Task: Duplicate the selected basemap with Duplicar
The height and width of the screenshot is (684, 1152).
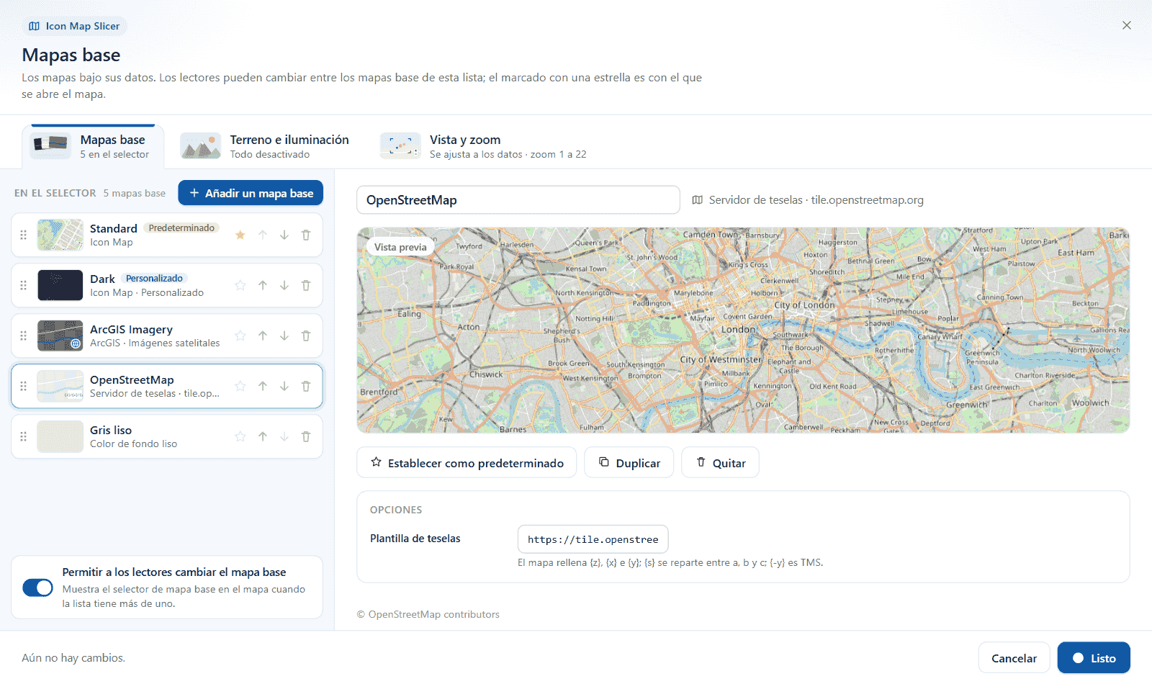Action: click(629, 462)
